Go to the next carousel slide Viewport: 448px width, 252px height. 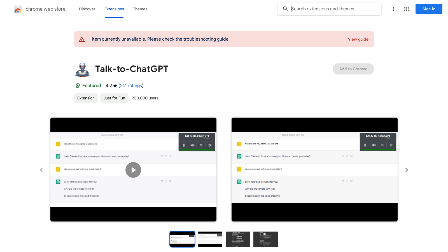tap(407, 170)
